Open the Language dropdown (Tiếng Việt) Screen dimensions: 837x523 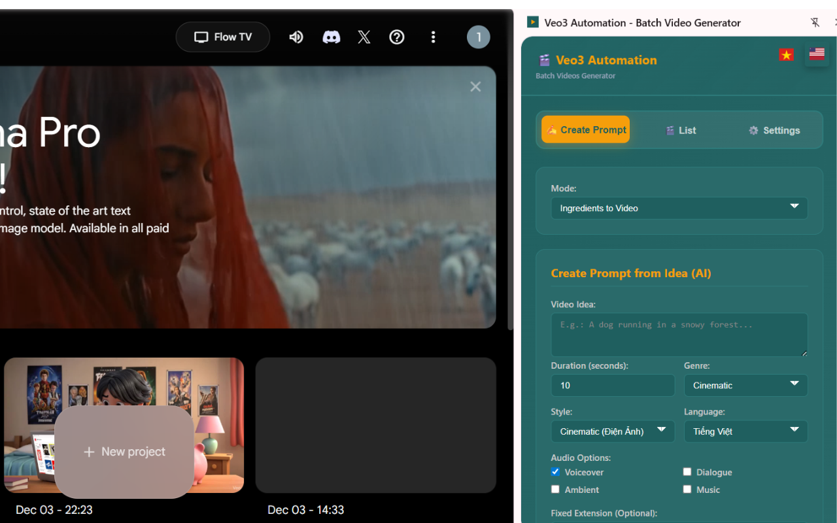[745, 431]
